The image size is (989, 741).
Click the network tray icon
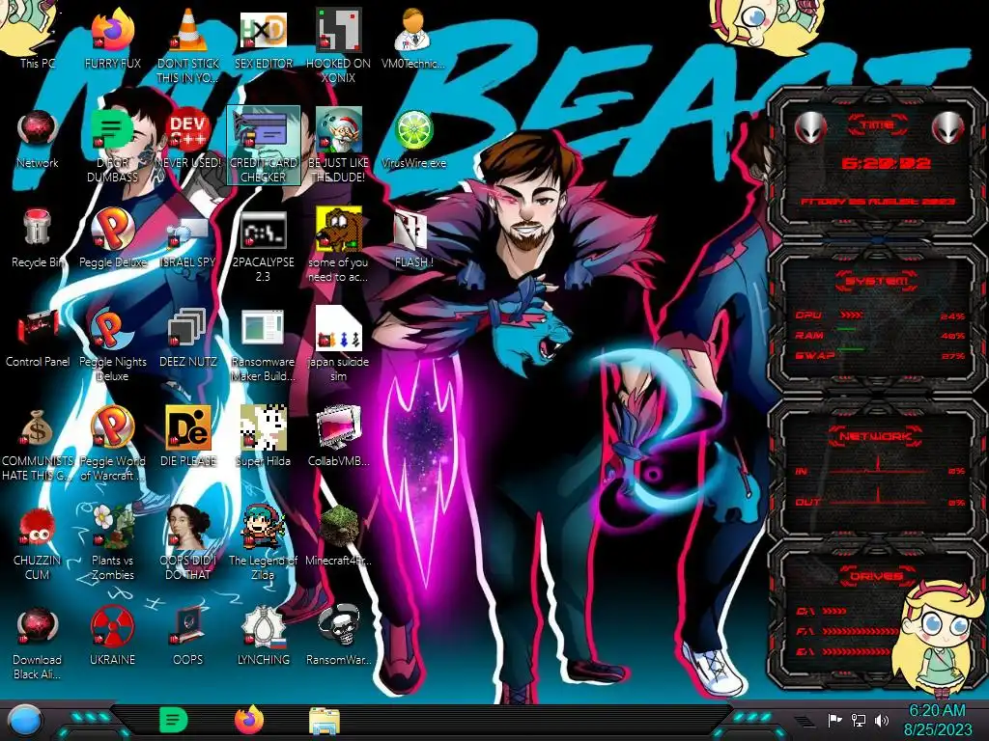[859, 720]
